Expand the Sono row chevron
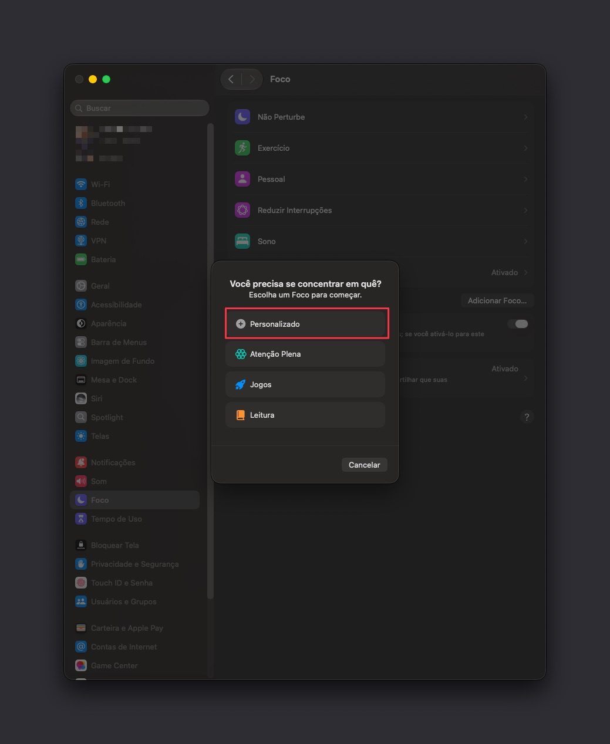The height and width of the screenshot is (744, 610). point(525,241)
